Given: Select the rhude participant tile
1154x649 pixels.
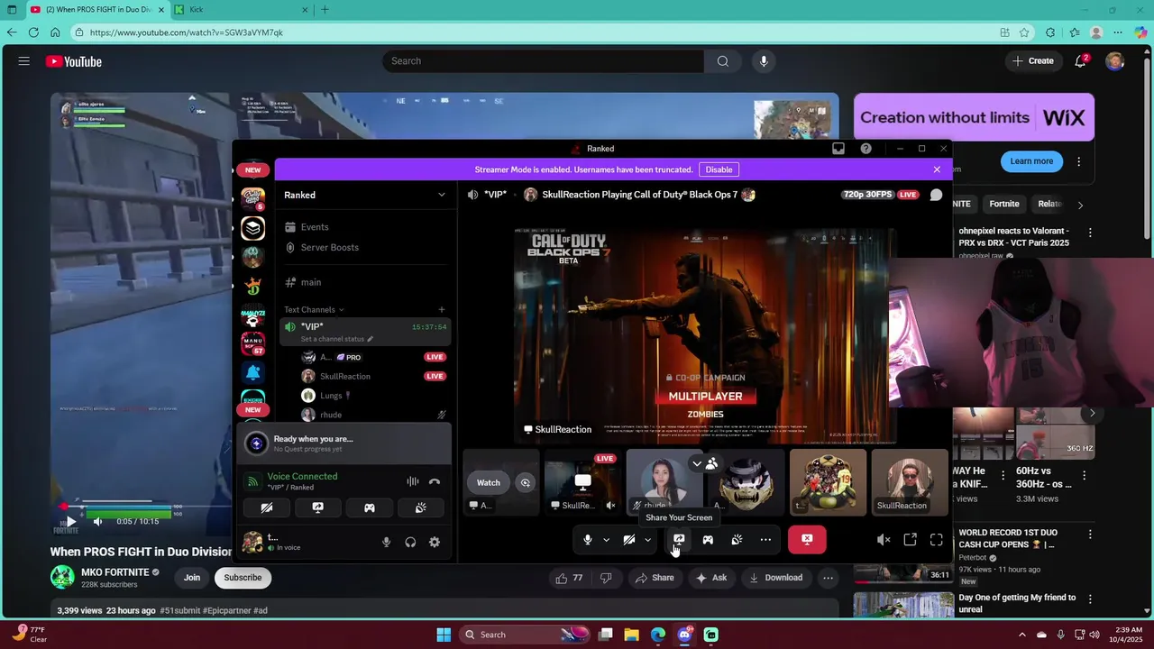Looking at the screenshot, I should point(664,482).
